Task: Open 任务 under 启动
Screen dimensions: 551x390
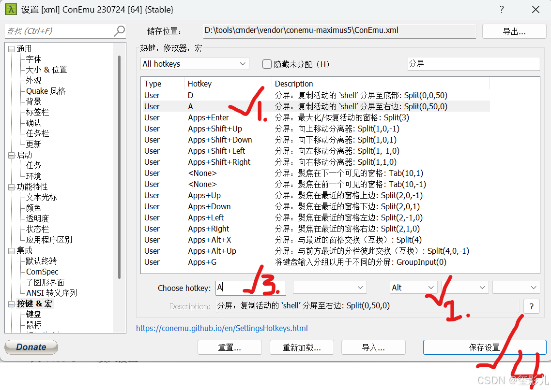Action: 34,165
